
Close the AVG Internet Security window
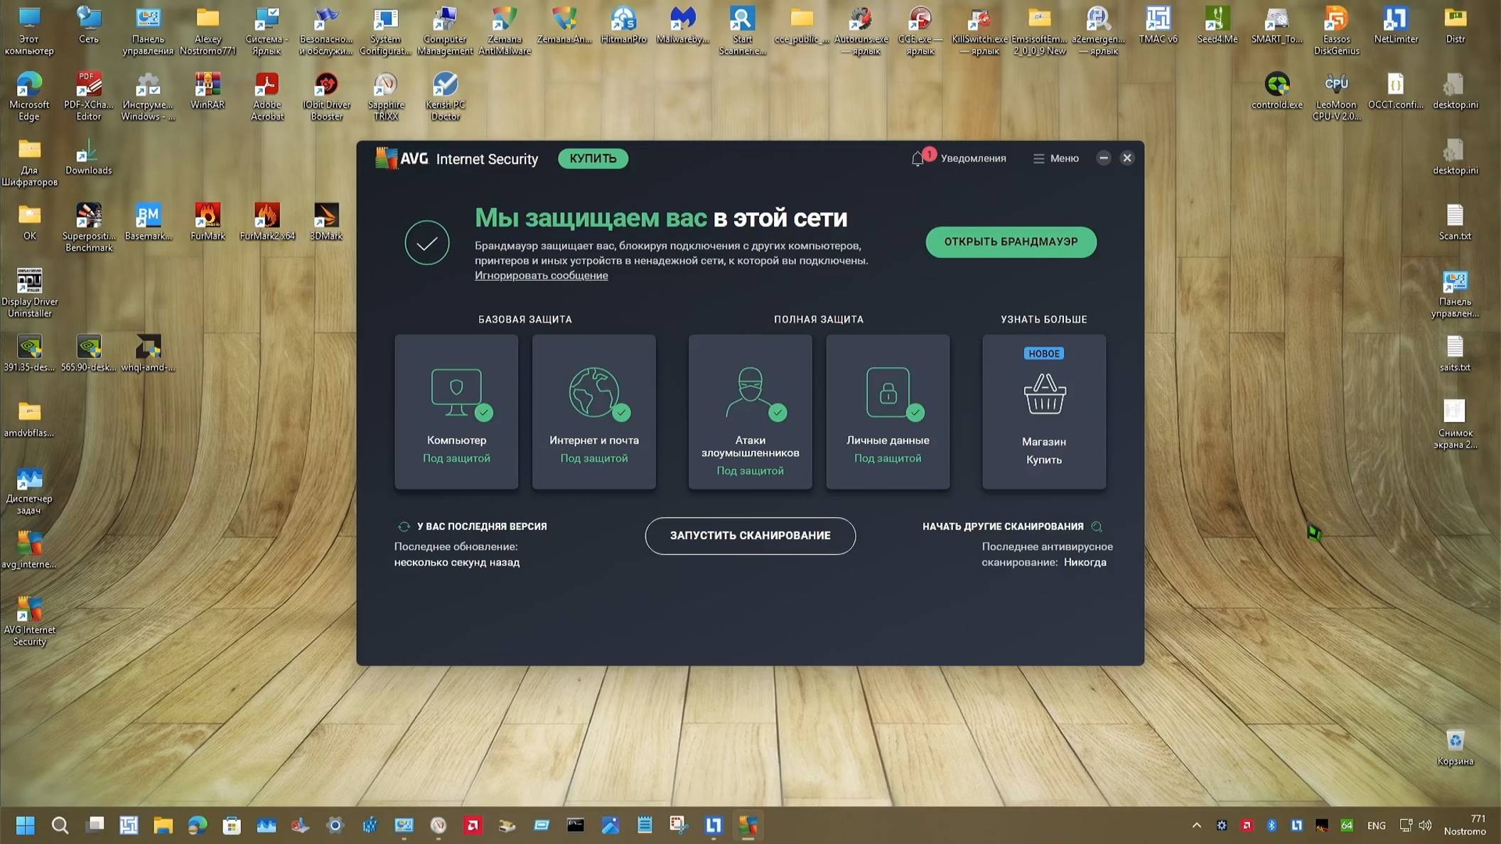(1127, 158)
